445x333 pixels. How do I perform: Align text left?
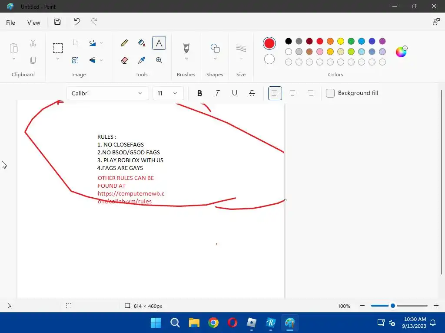(x=275, y=93)
